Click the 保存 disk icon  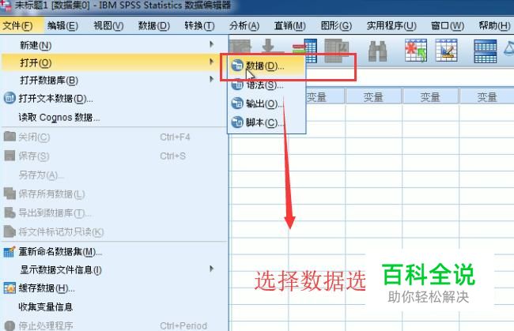click(9, 156)
